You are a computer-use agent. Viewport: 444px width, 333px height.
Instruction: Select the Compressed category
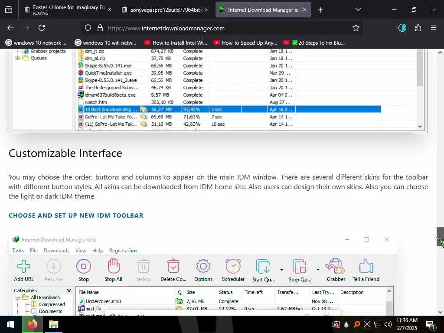pyautogui.click(x=52, y=304)
